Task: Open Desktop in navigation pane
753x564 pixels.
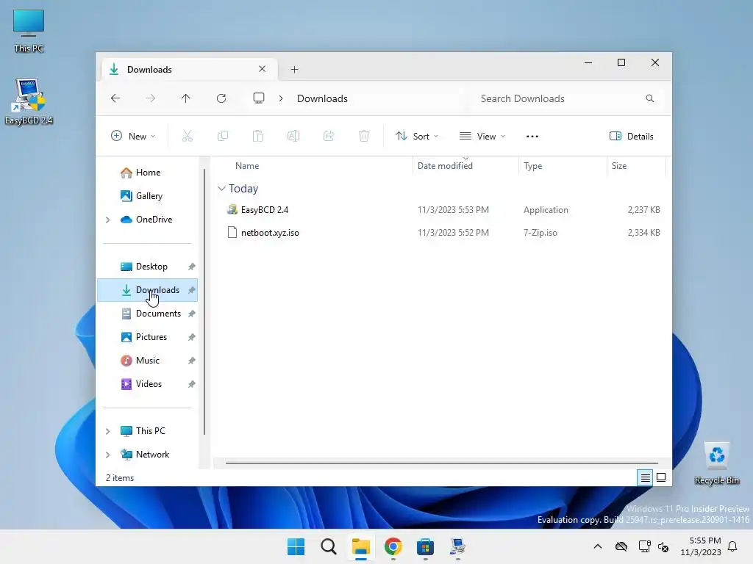Action: click(x=147, y=267)
